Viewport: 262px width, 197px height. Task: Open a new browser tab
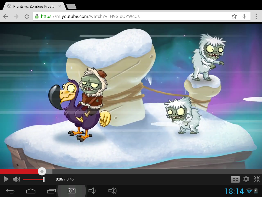click(71, 6)
